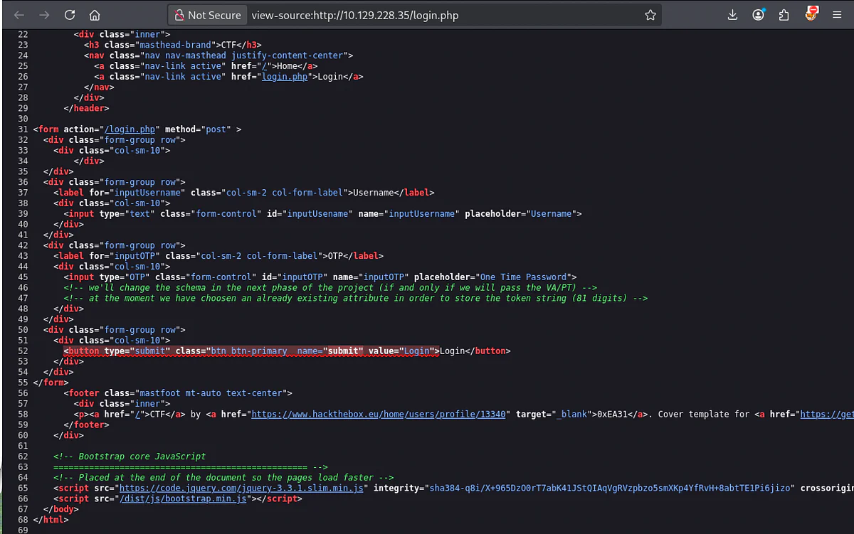Click the inputOTP input tag on line 45

coord(320,277)
